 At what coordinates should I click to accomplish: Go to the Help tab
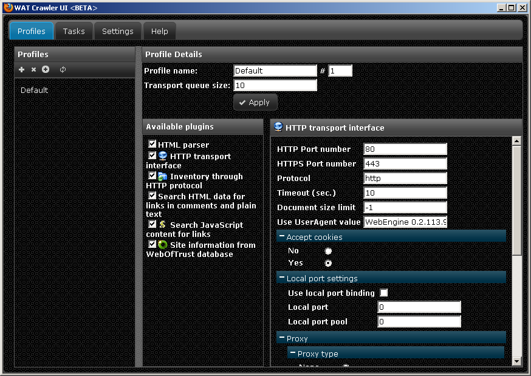[160, 31]
